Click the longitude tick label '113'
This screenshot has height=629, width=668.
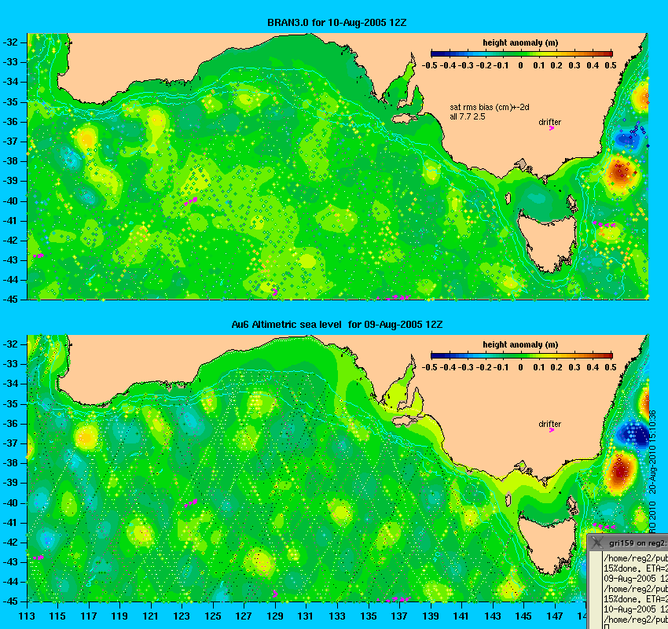click(27, 616)
